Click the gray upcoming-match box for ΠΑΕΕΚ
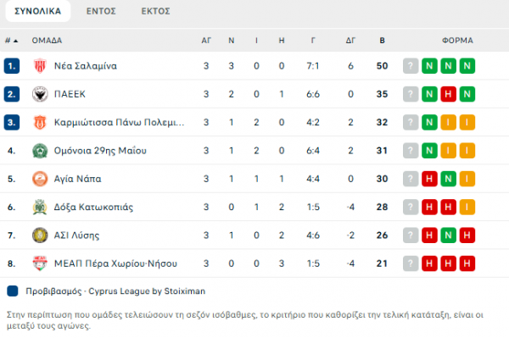Screen dimensions: 509x338 (x=411, y=94)
